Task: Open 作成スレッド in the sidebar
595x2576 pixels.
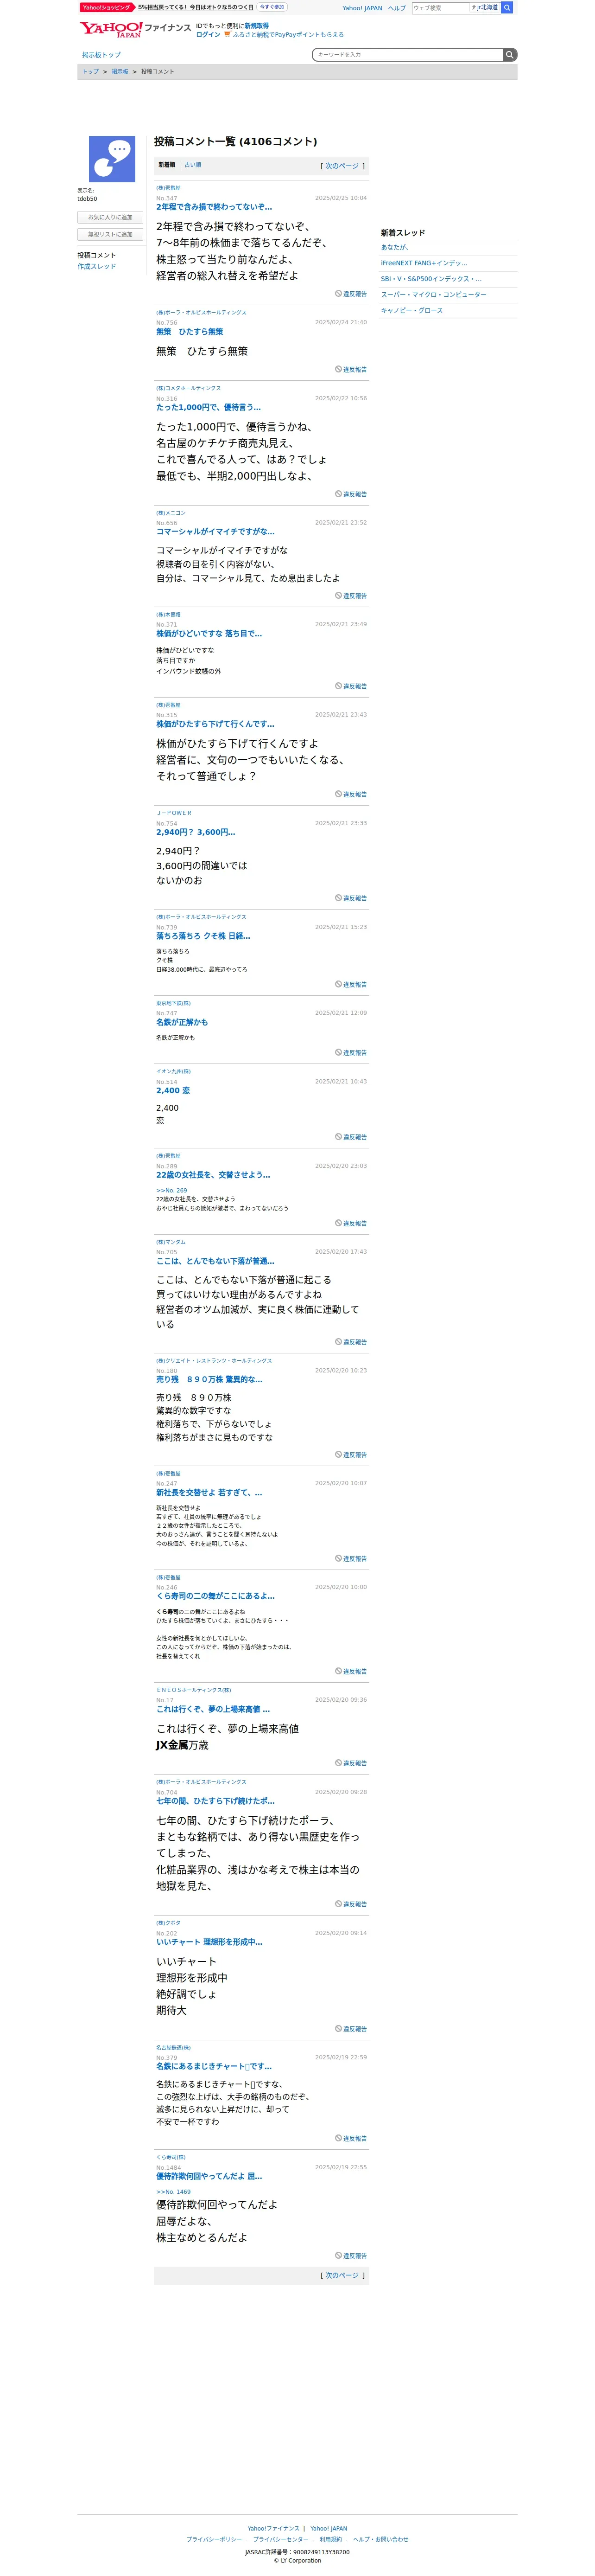Action: tap(97, 267)
